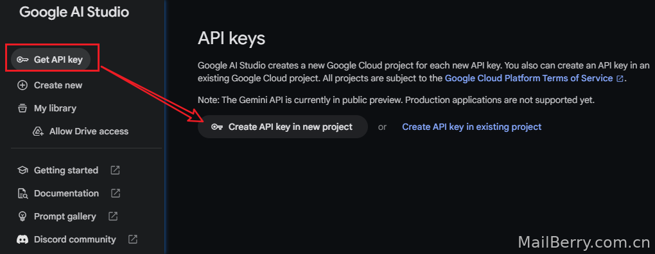Choose Allow Drive access

(x=89, y=131)
